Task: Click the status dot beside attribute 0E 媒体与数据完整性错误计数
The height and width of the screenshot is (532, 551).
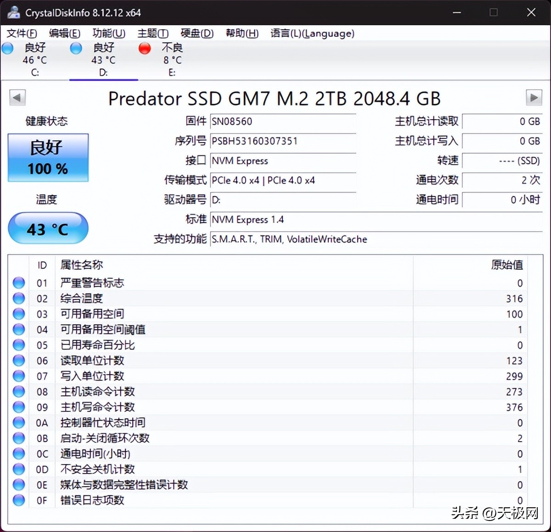Action: click(x=18, y=485)
